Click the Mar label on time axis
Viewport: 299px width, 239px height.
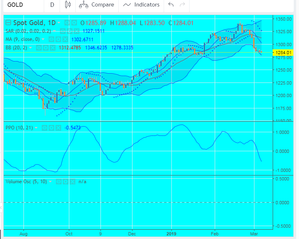254,234
